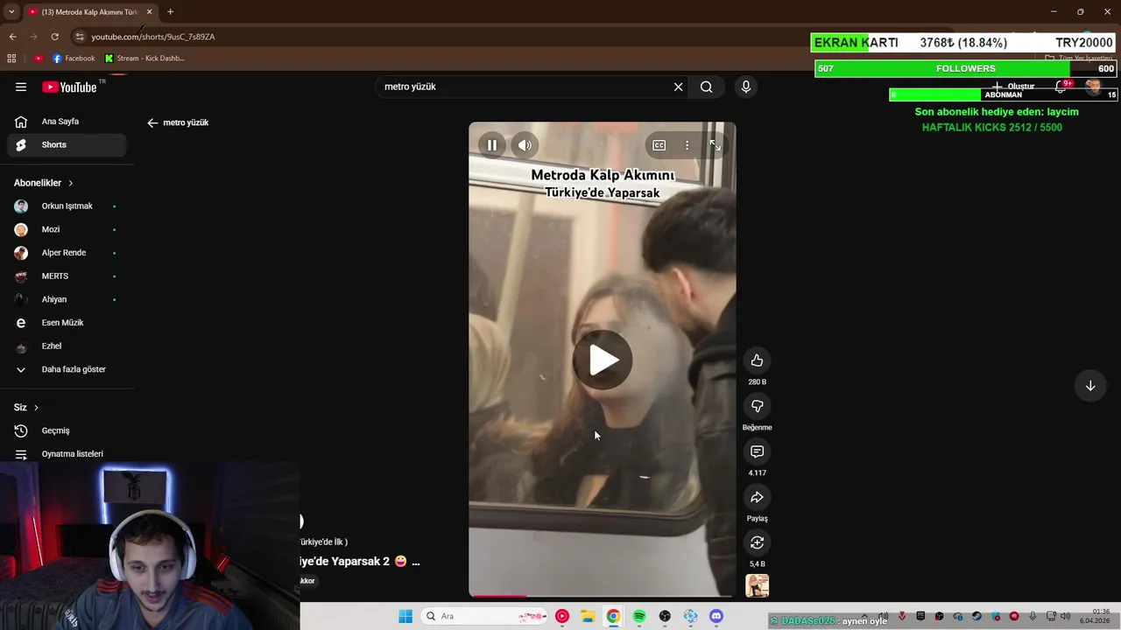The height and width of the screenshot is (630, 1121).
Task: Seek on the Short's red progress bar
Action: pos(603,596)
